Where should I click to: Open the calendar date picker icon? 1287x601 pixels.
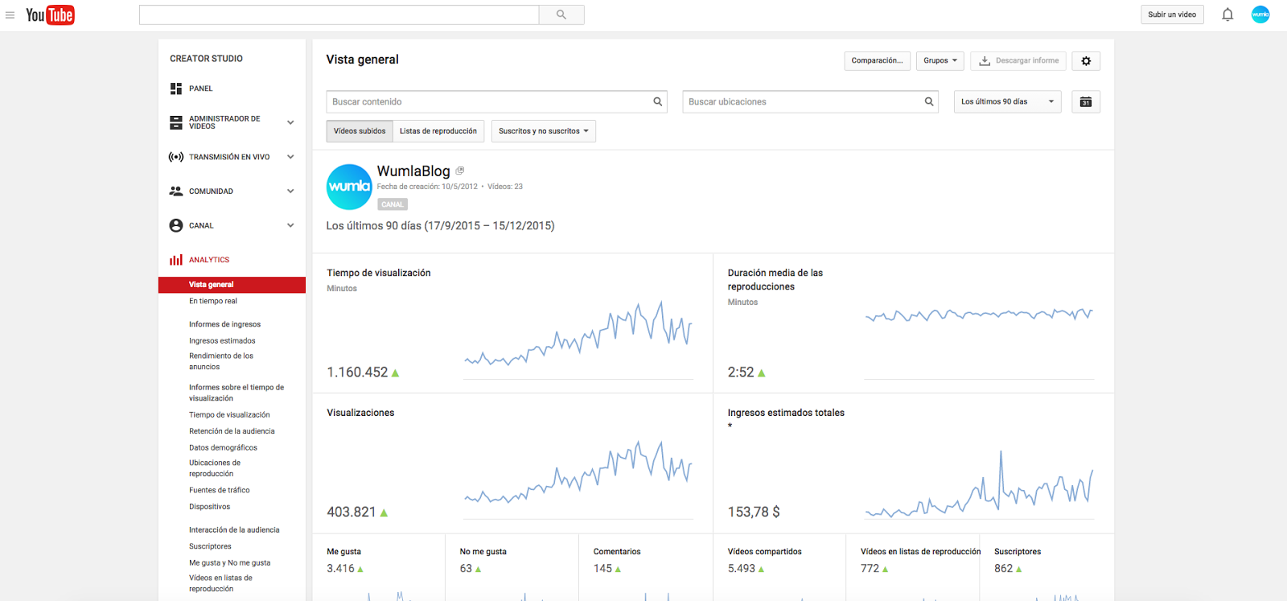[x=1086, y=102]
